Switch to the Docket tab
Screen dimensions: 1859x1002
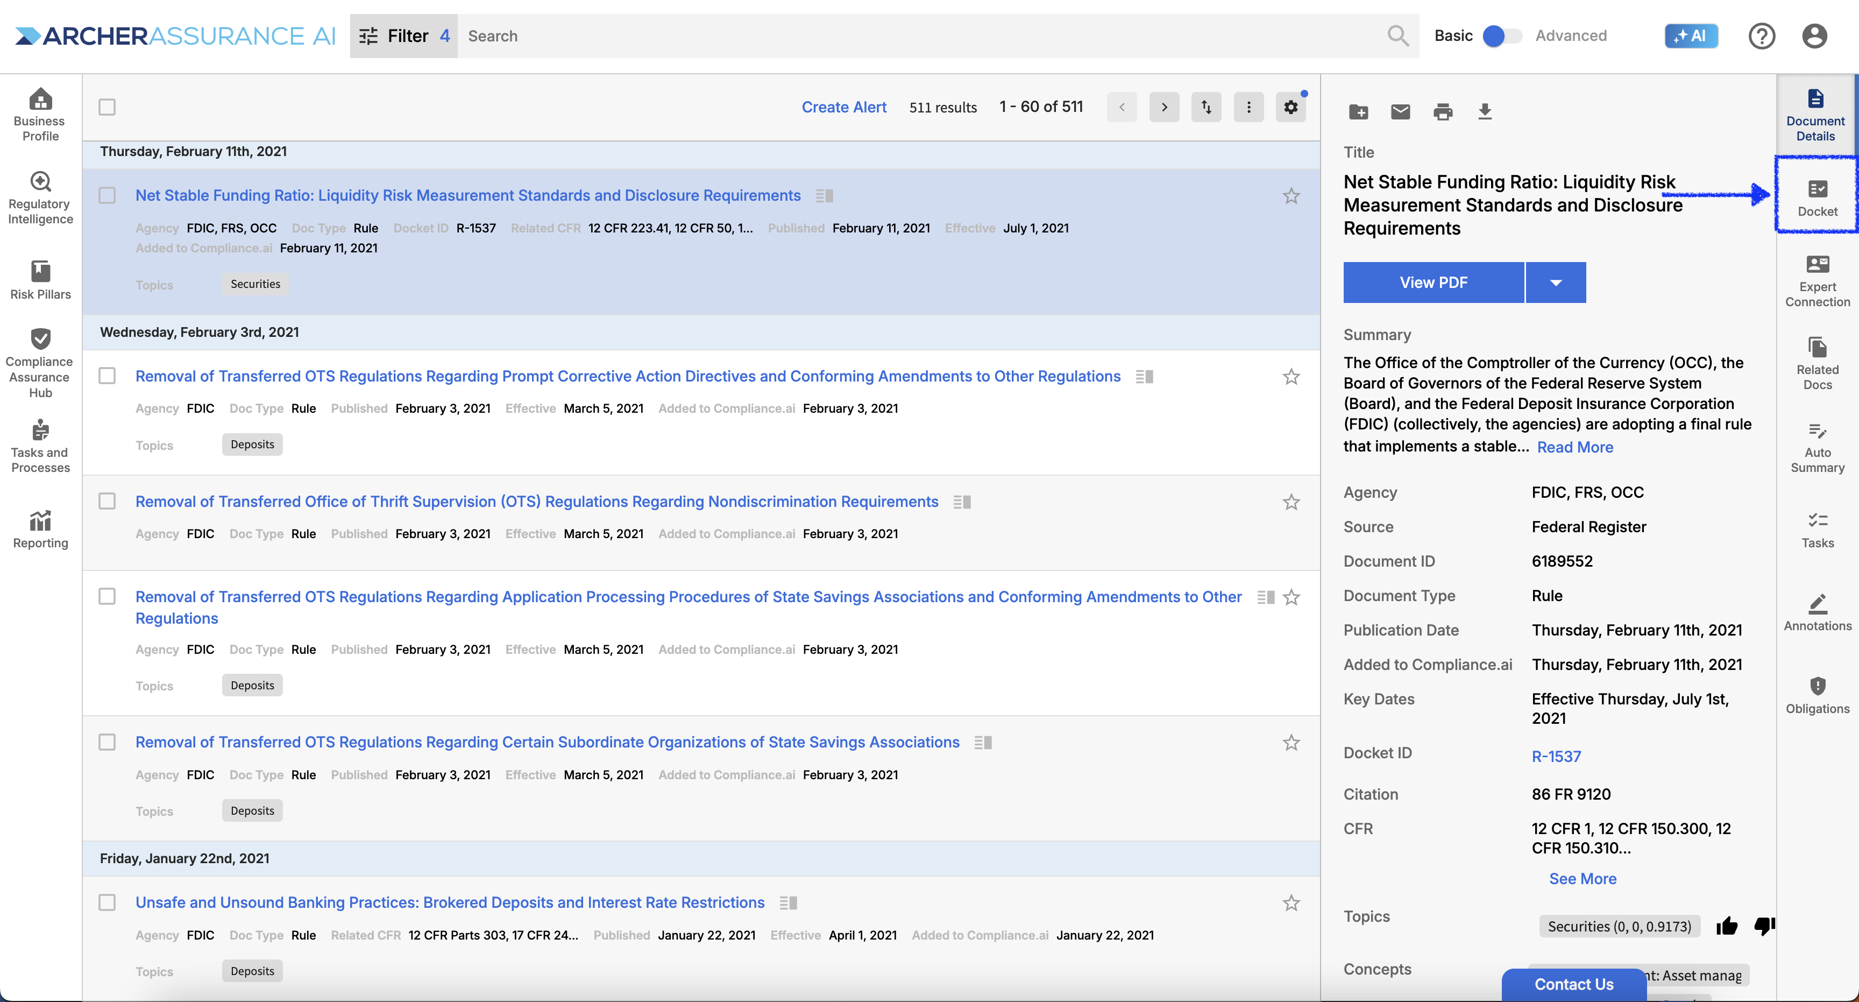point(1817,198)
